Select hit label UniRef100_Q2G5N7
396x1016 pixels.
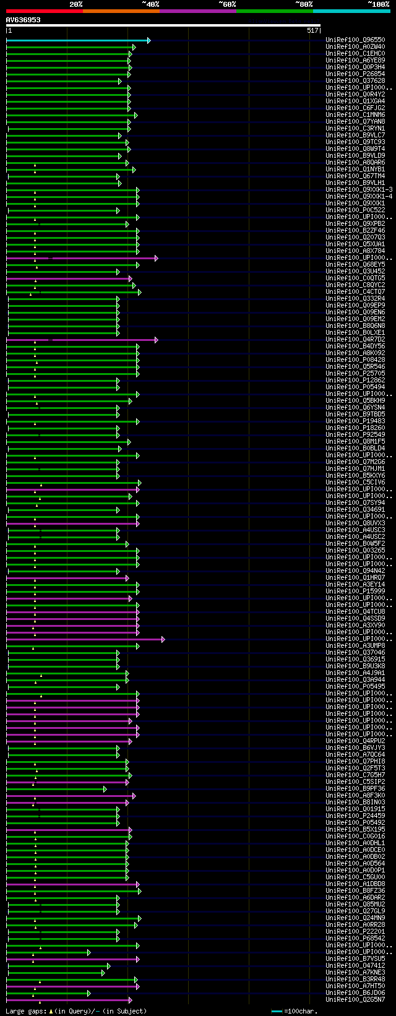[x=355, y=1000]
